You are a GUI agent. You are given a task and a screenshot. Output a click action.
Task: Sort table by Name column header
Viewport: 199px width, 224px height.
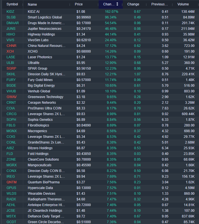[32, 5]
